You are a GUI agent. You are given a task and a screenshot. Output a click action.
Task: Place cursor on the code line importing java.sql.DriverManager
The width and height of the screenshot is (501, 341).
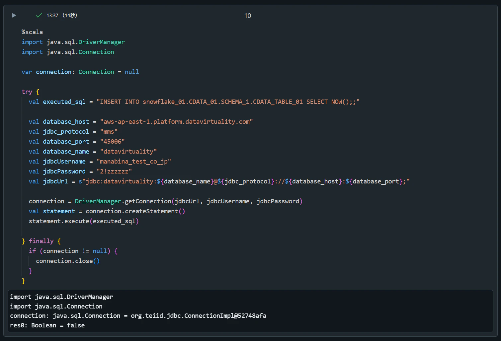(73, 42)
